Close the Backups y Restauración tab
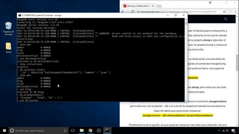The height and width of the screenshot is (134, 239). [x=153, y=6]
